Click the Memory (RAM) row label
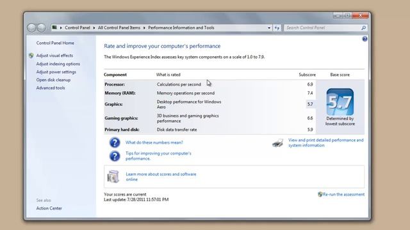The image size is (410, 230). point(120,93)
